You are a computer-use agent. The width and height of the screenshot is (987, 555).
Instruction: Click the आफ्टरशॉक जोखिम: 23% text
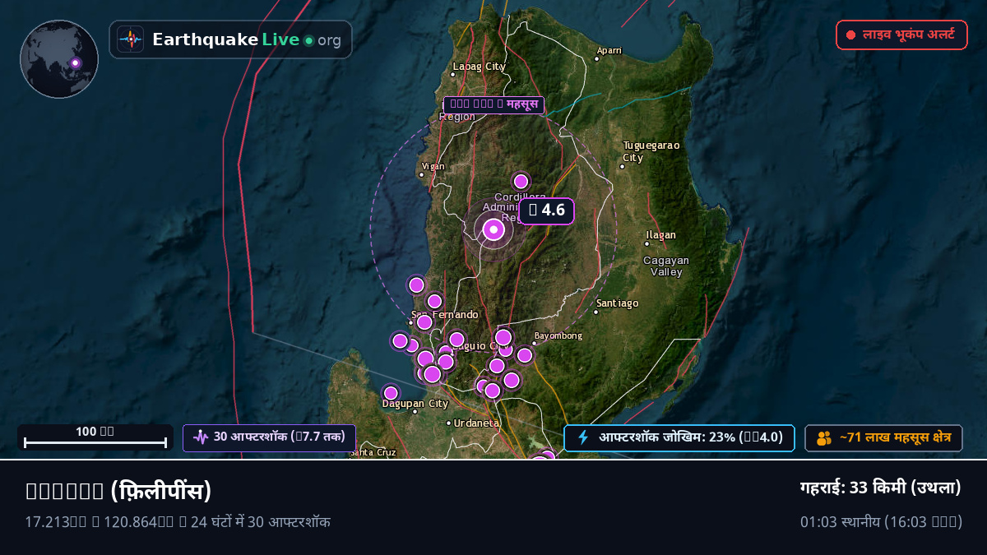(690, 437)
